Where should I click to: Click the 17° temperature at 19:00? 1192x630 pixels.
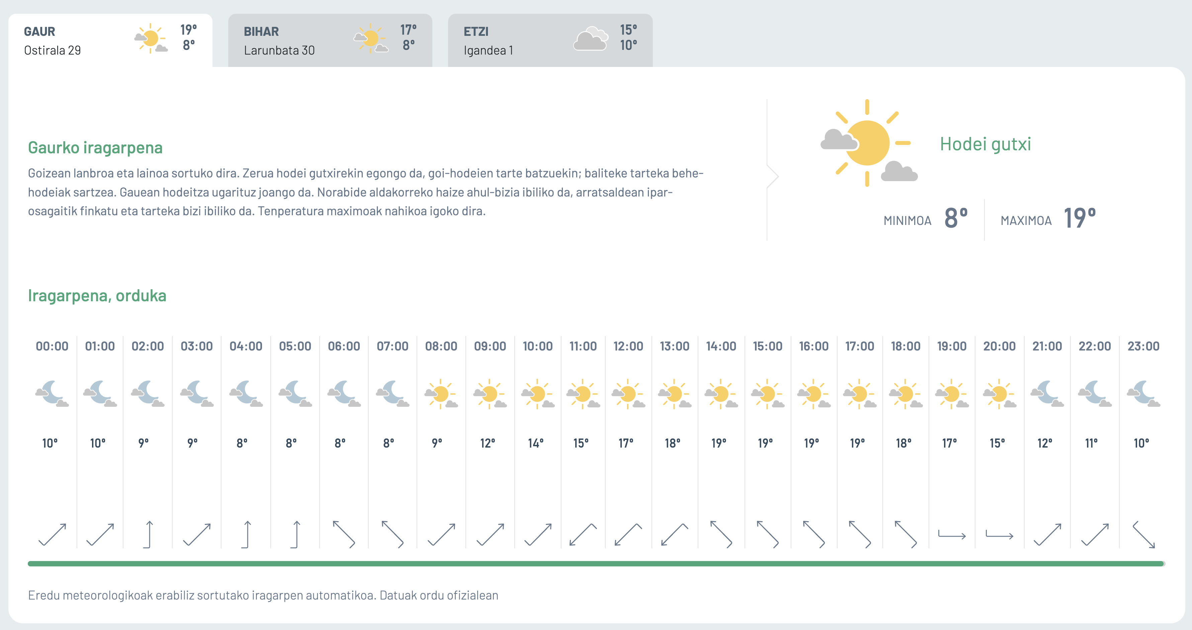click(x=949, y=444)
